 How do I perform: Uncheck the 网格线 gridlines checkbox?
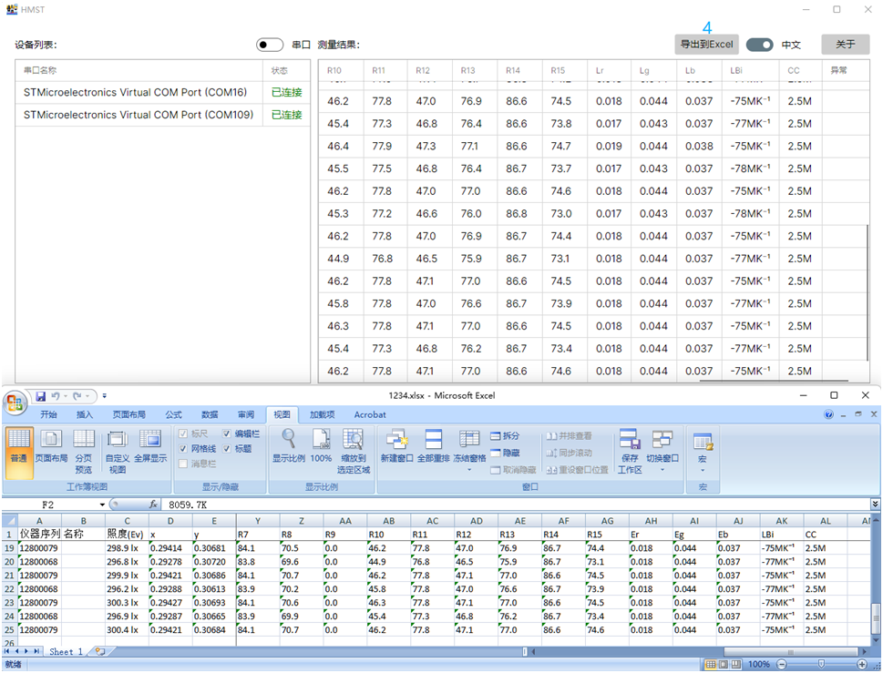(x=183, y=449)
